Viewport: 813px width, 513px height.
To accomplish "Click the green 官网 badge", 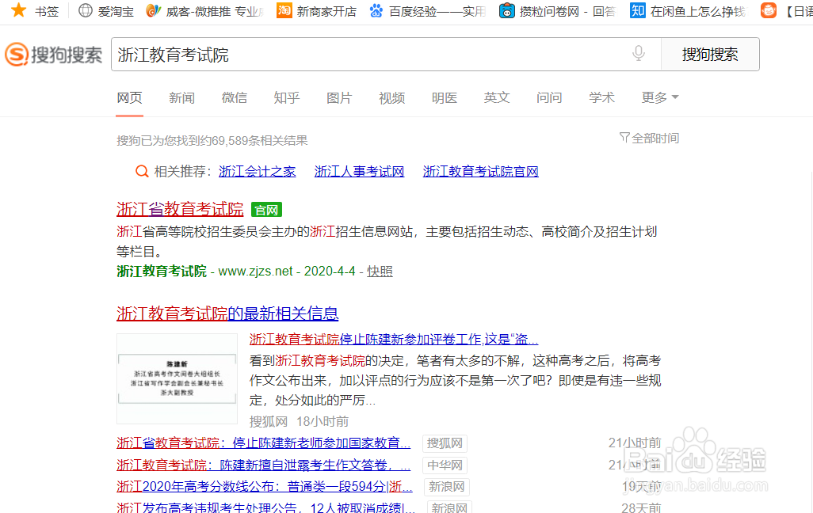I will point(266,210).
